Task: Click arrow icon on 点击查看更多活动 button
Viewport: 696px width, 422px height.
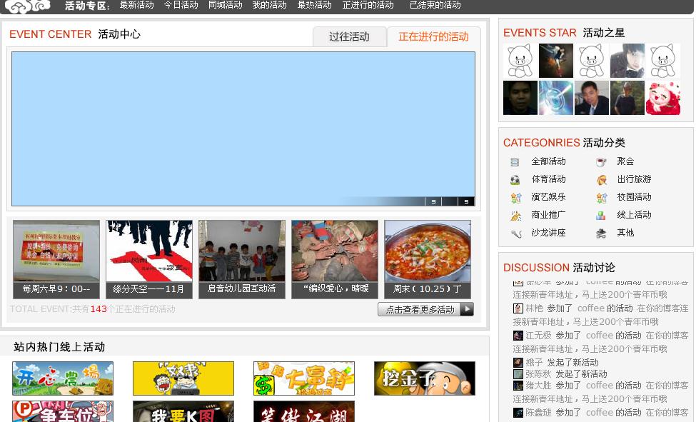Action: pos(467,309)
